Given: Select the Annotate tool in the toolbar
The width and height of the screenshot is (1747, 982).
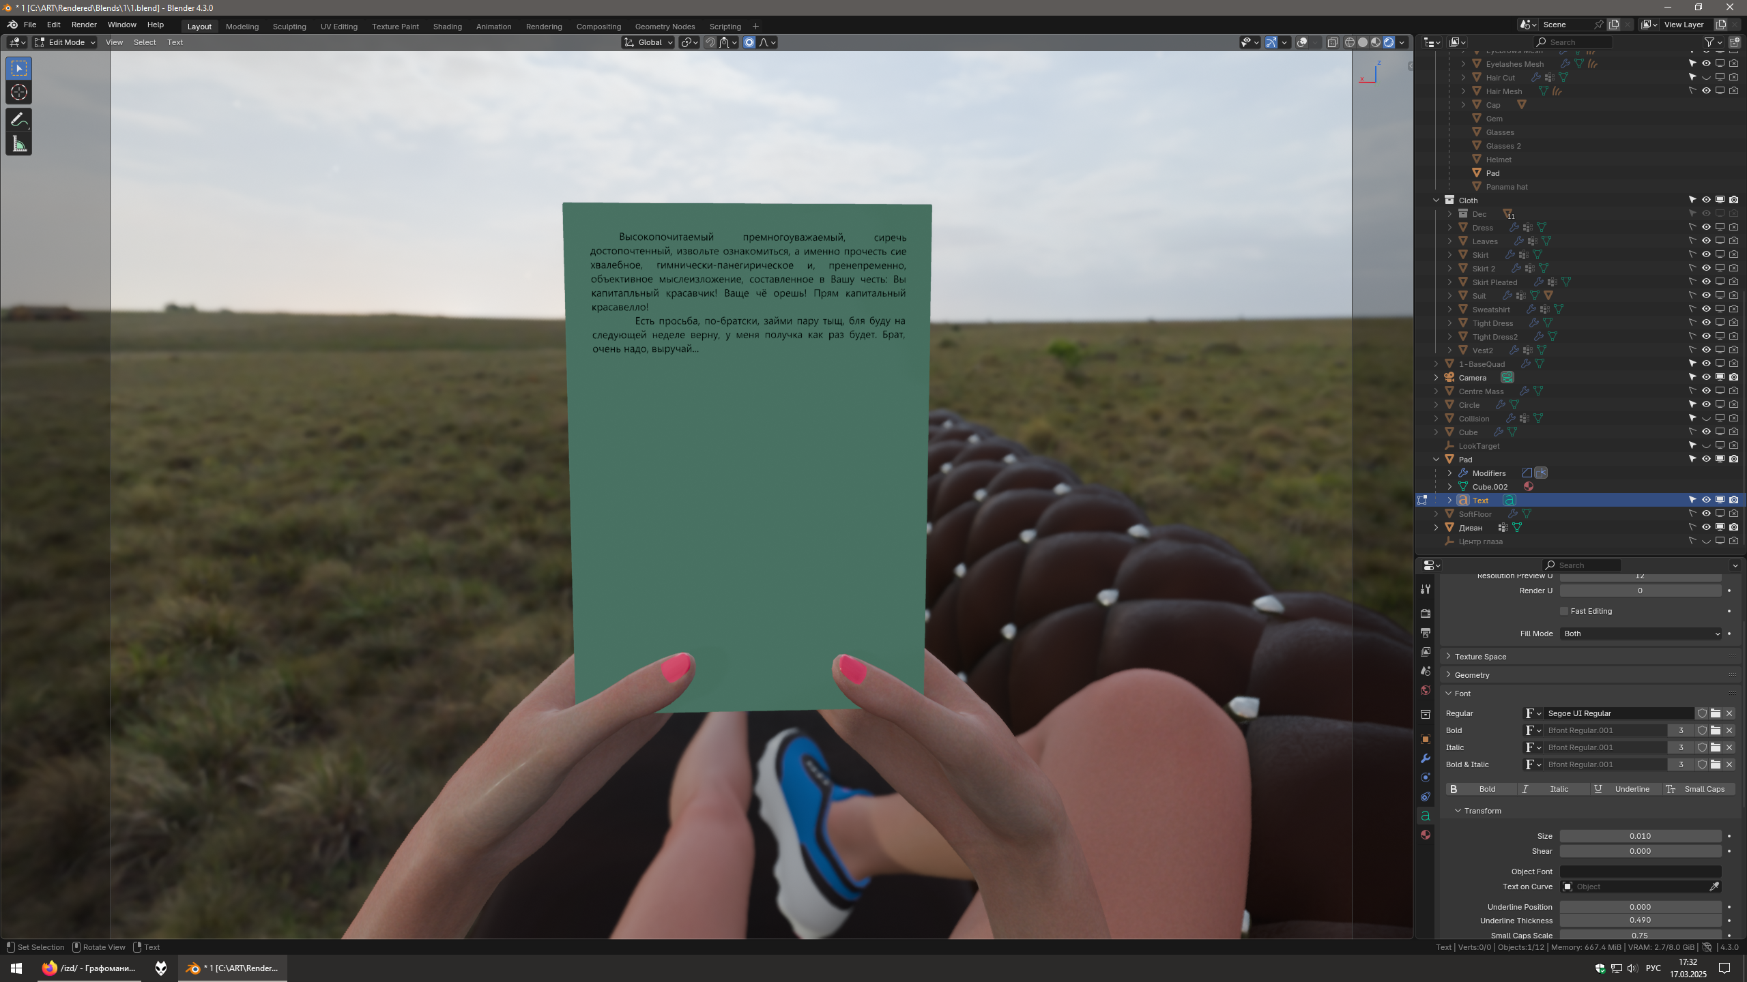Looking at the screenshot, I should 18,120.
